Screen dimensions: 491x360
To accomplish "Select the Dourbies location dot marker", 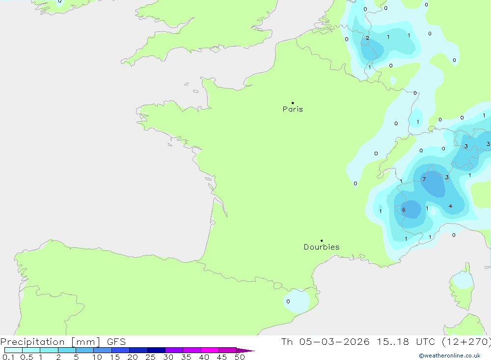I will click(322, 241).
